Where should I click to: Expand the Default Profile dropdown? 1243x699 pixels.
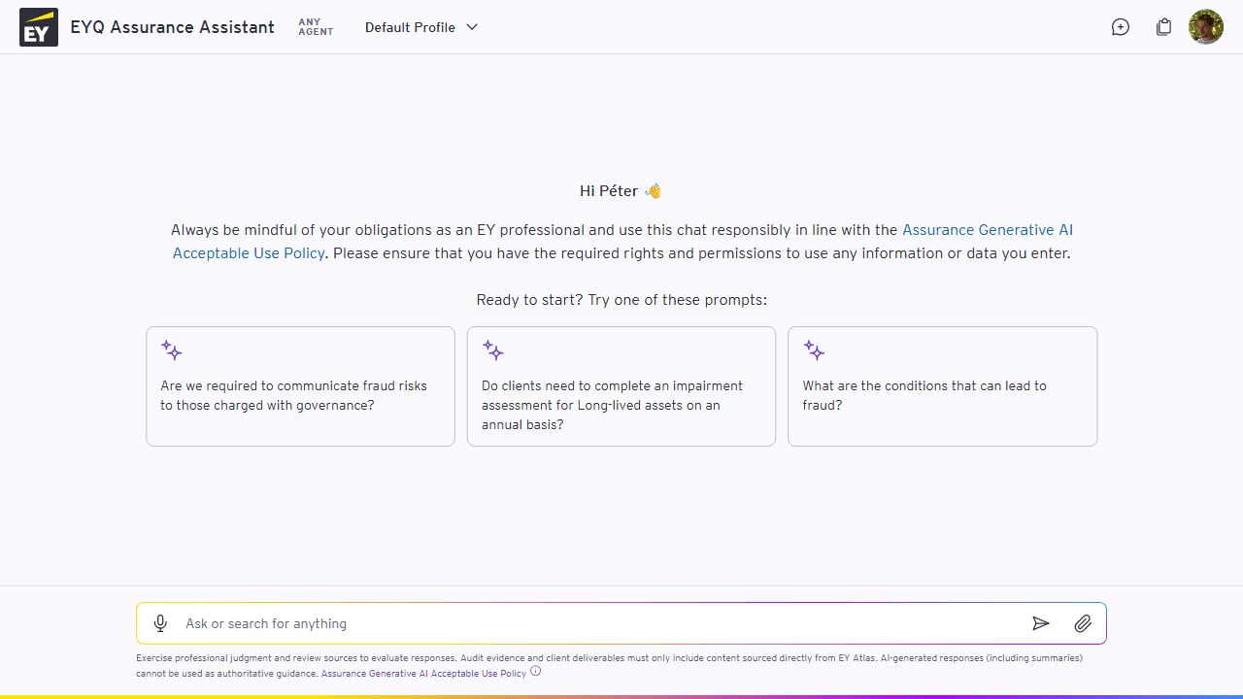(x=421, y=27)
